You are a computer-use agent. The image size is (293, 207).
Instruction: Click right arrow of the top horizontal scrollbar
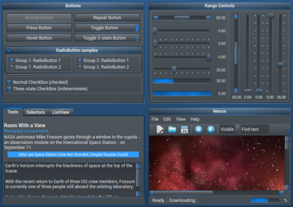208,18
